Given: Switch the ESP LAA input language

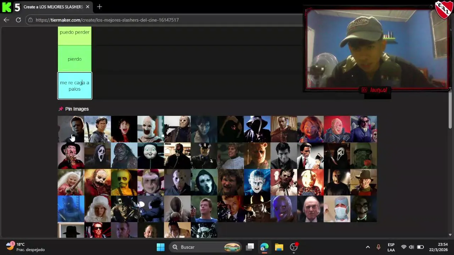Looking at the screenshot, I should [391, 247].
